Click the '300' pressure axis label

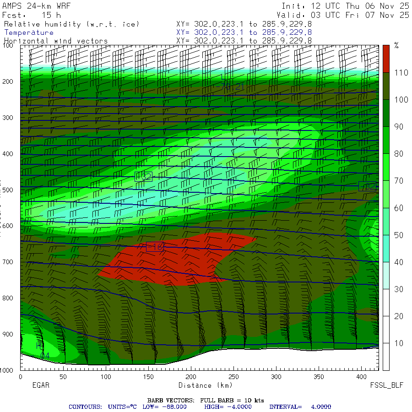click(x=8, y=118)
